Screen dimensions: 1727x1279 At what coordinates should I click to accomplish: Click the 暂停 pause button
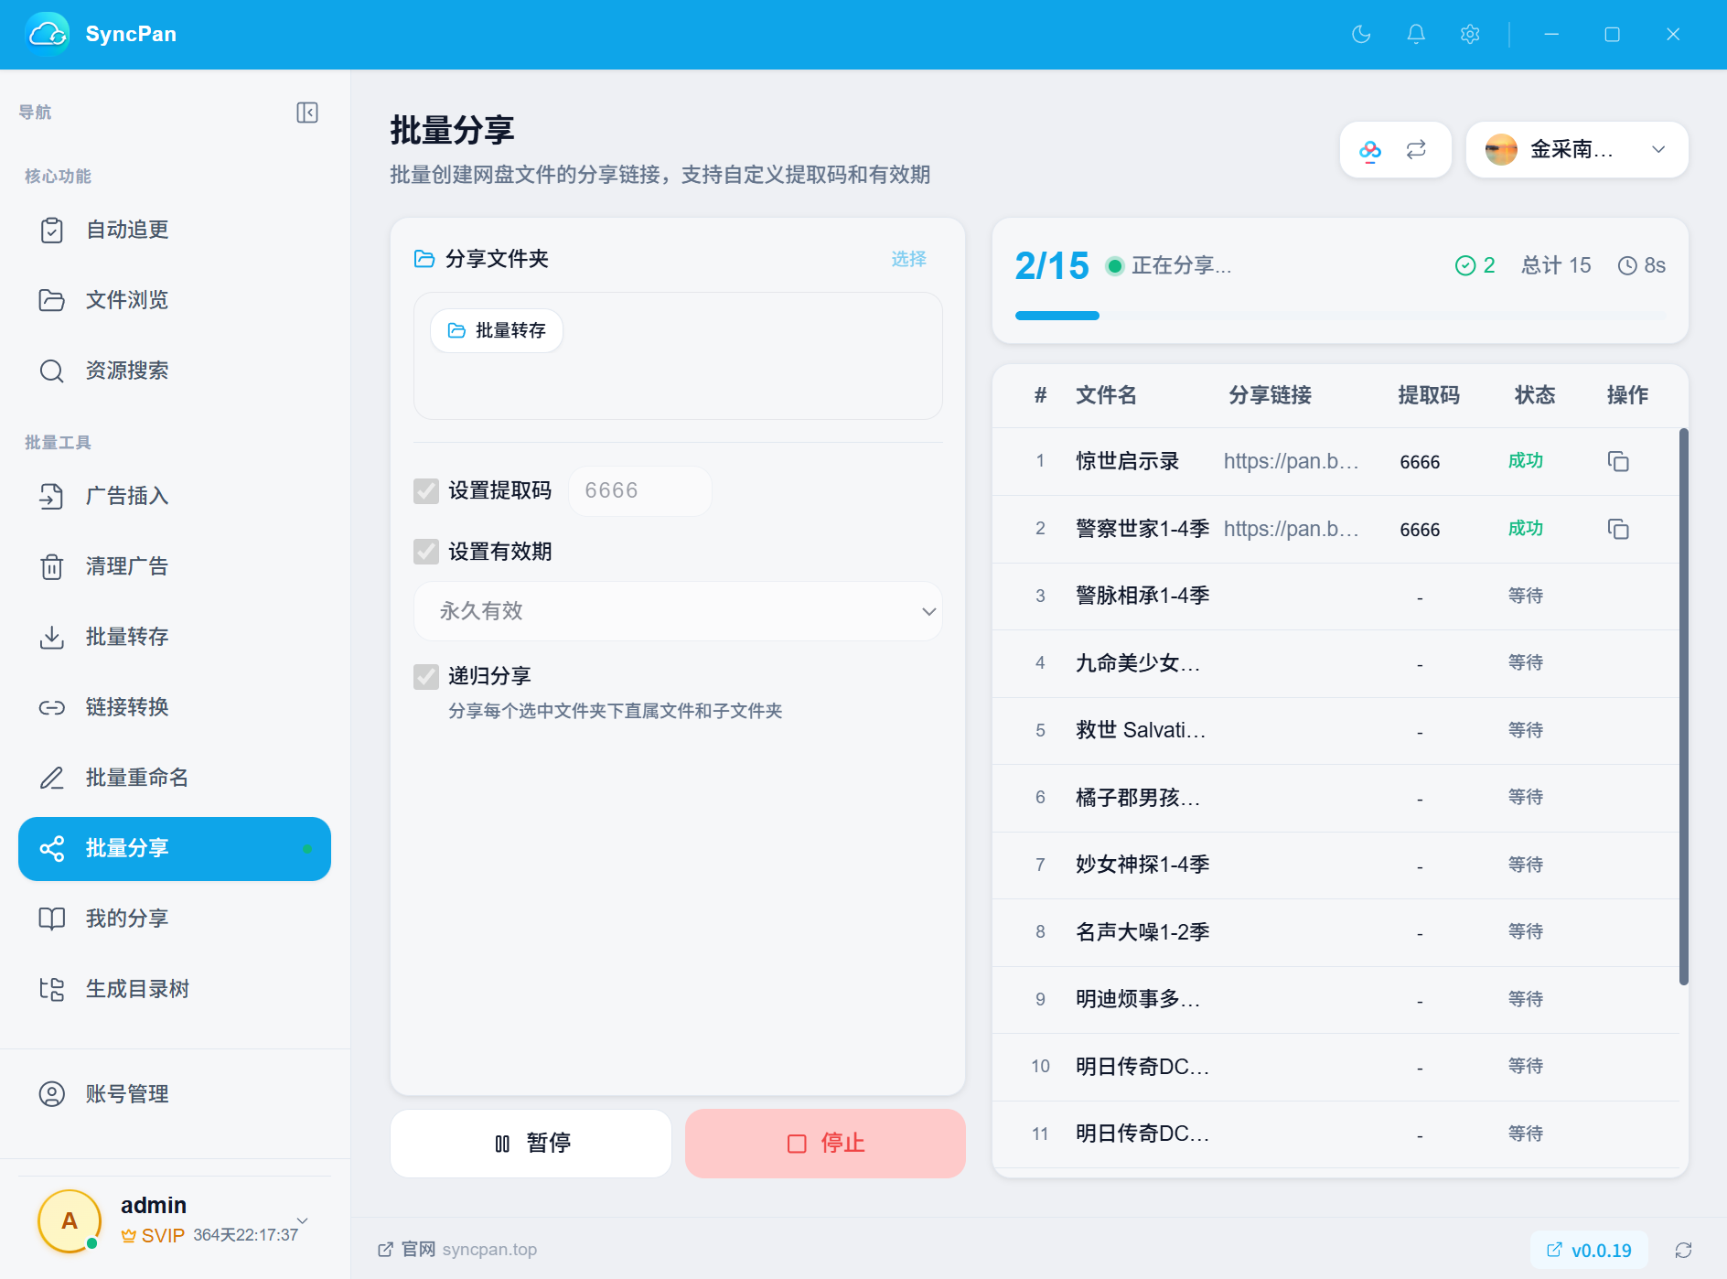pyautogui.click(x=531, y=1144)
